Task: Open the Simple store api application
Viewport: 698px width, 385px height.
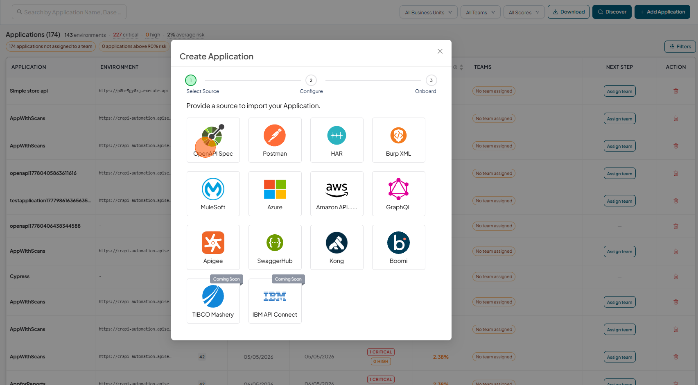Action: [x=29, y=91]
